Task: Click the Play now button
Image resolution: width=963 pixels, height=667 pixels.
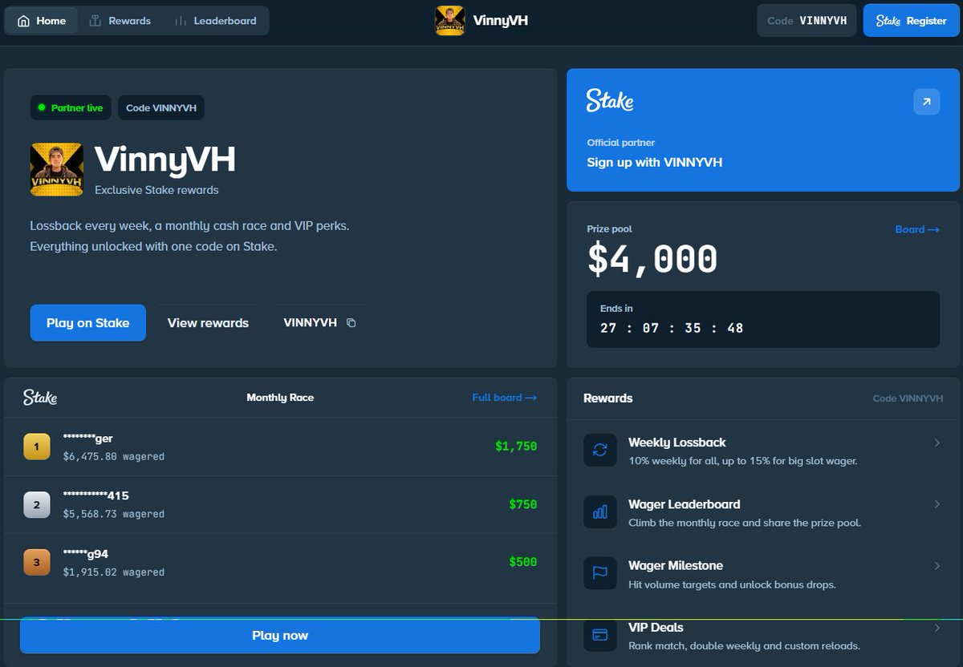Action: pos(280,636)
